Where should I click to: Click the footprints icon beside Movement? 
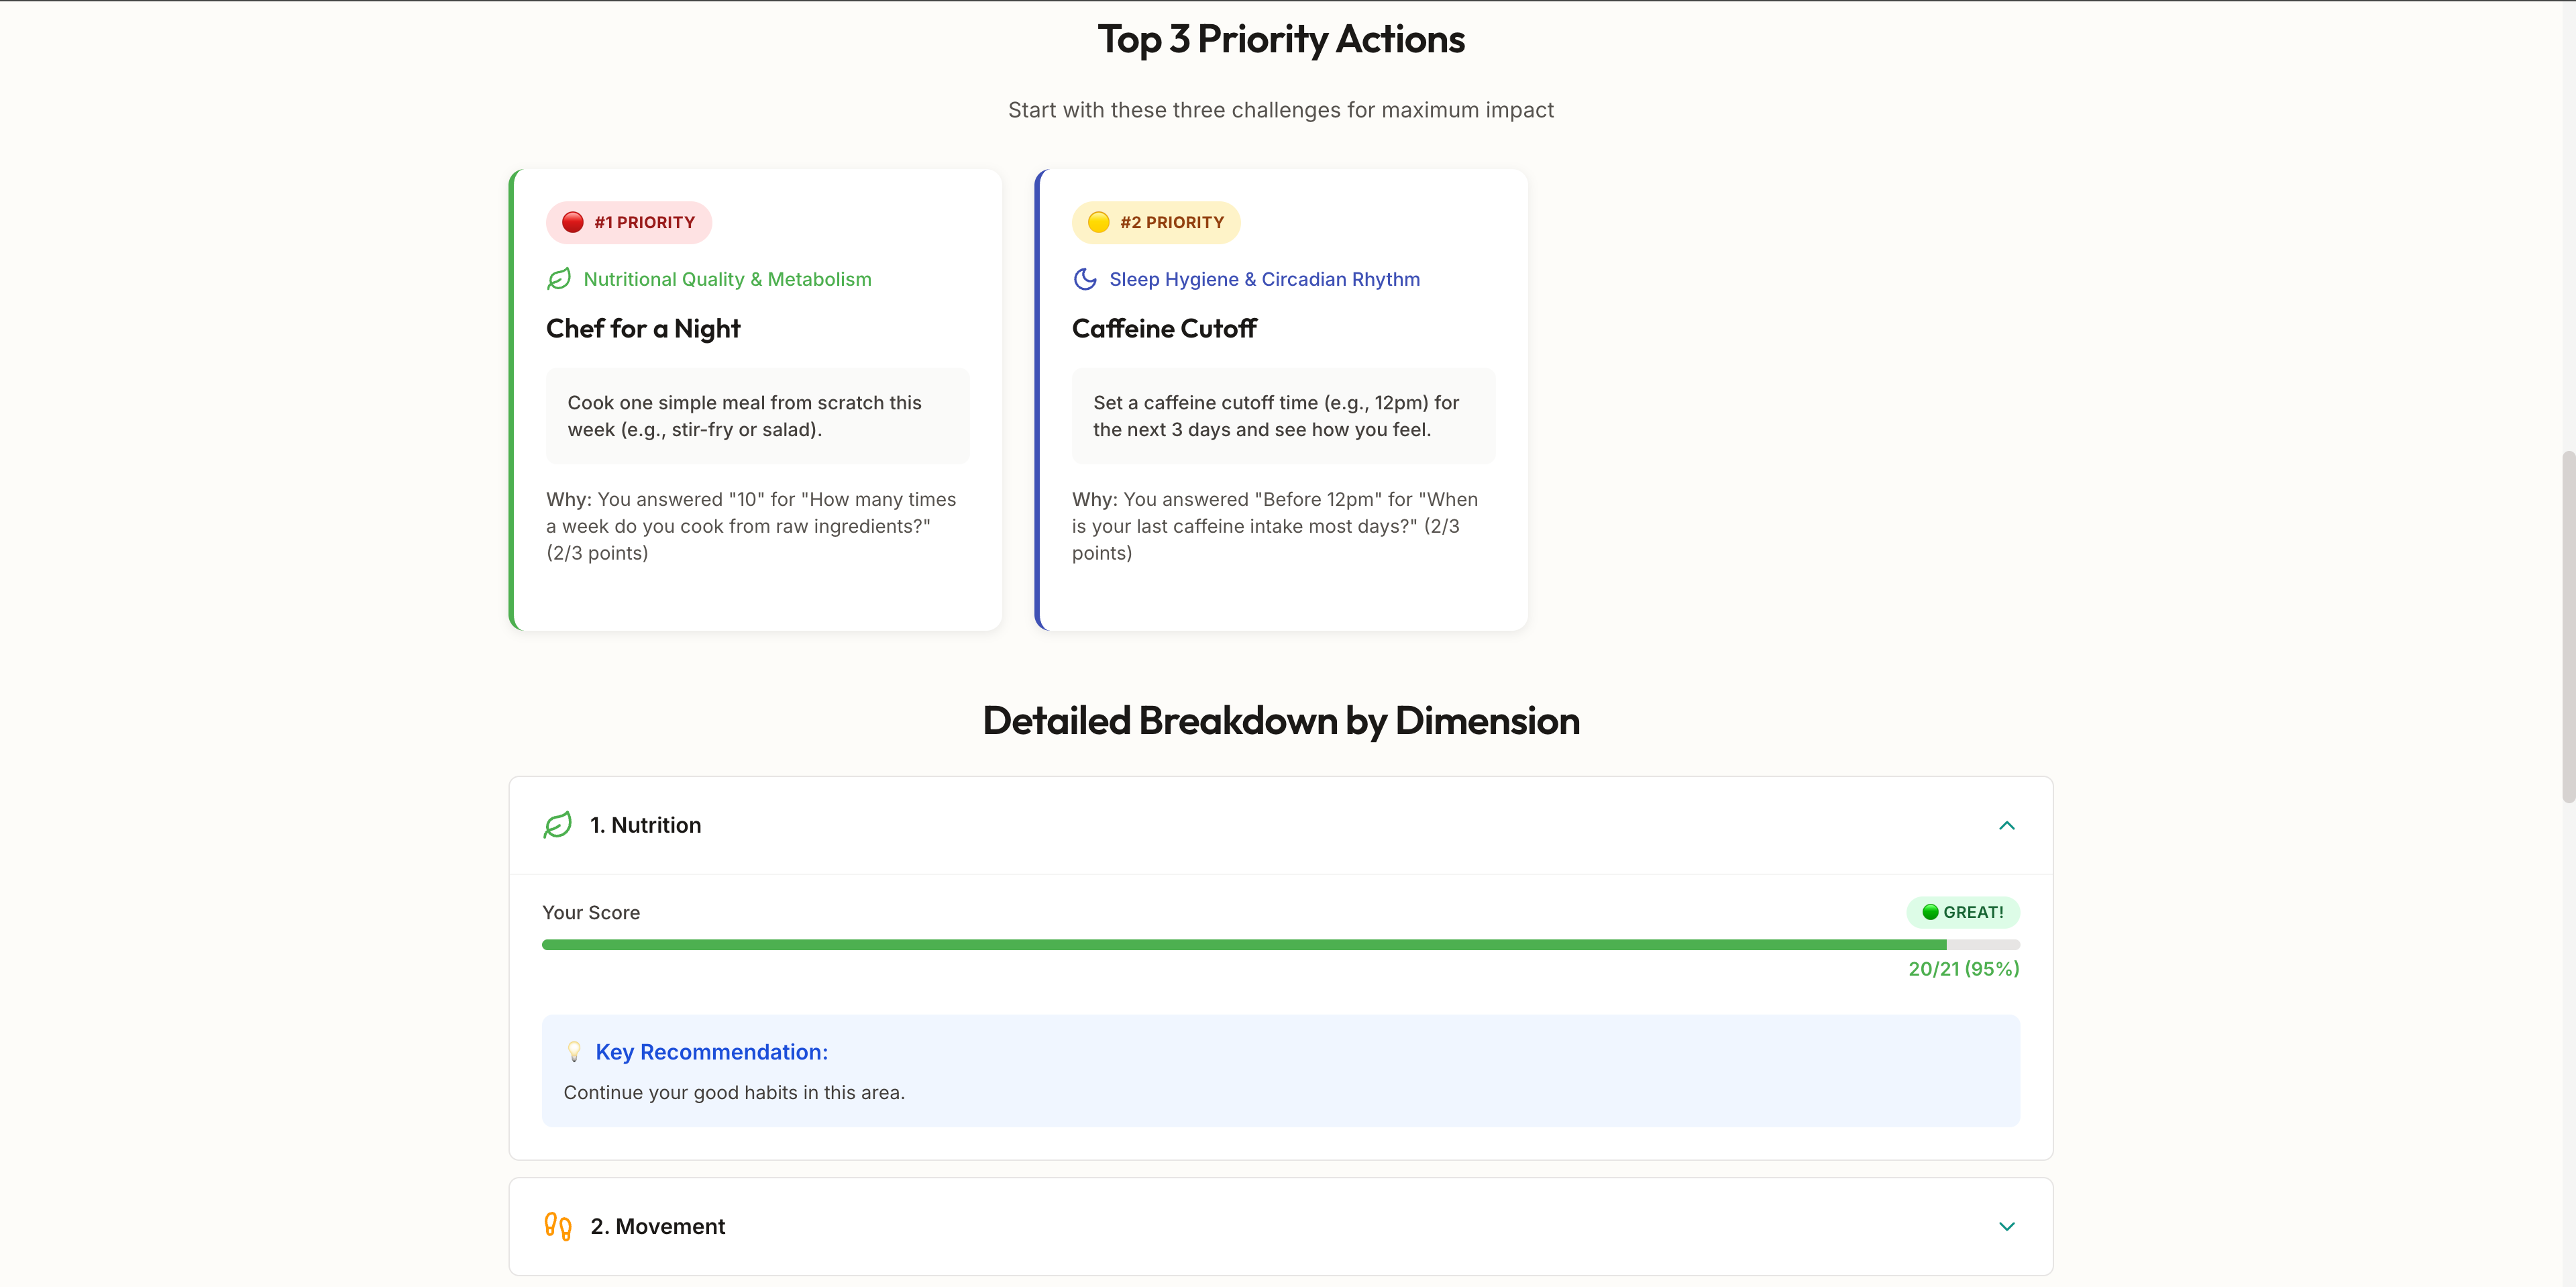558,1226
